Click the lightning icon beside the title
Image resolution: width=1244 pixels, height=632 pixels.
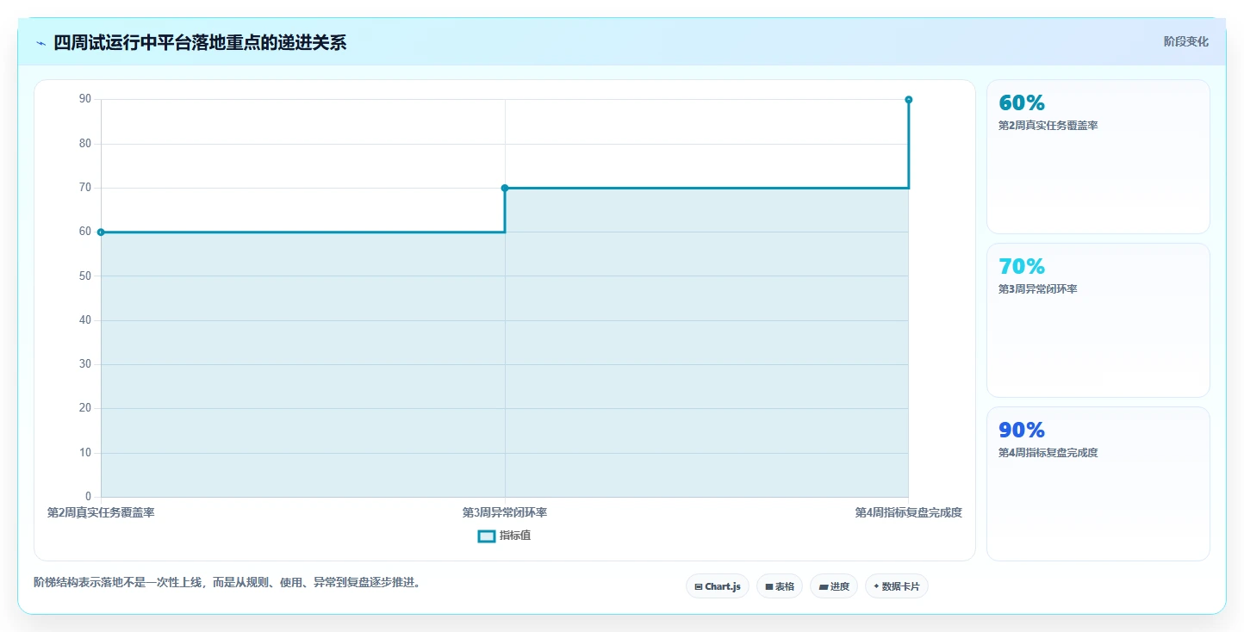point(40,43)
